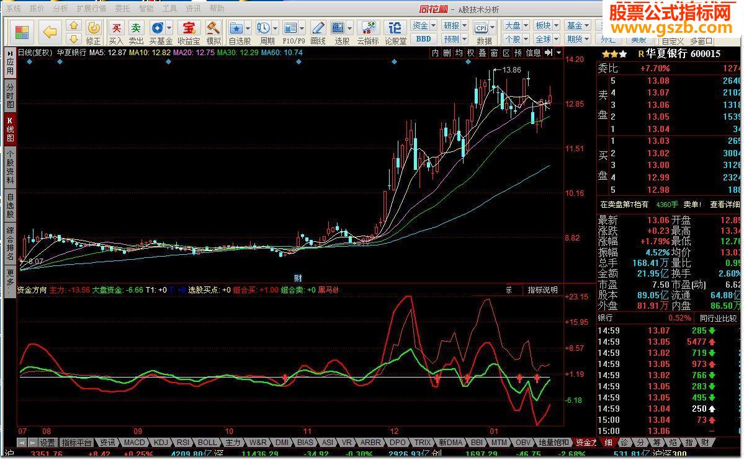Click the 财 marker below the K-line chart
The image size is (744, 460).
tap(298, 278)
